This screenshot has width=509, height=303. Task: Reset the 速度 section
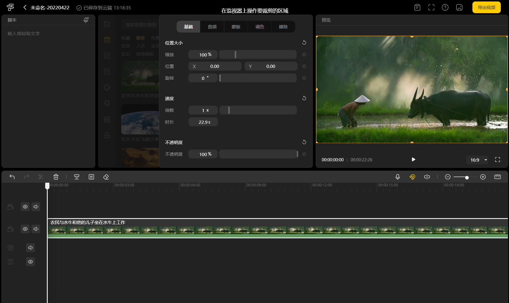(304, 98)
